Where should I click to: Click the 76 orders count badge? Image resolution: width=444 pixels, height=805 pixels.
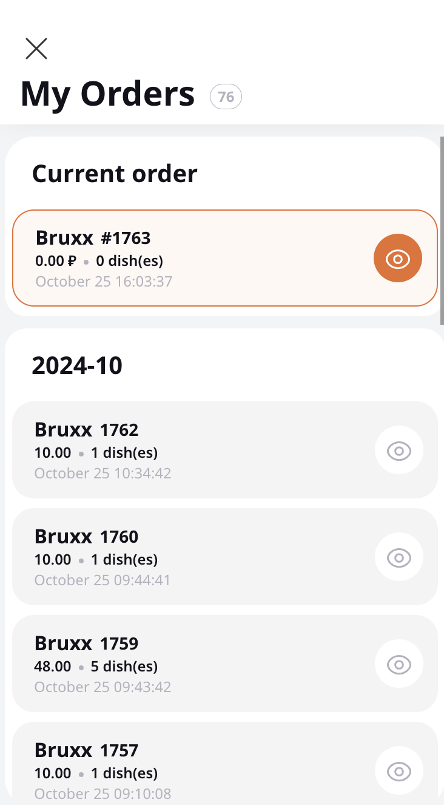click(226, 97)
